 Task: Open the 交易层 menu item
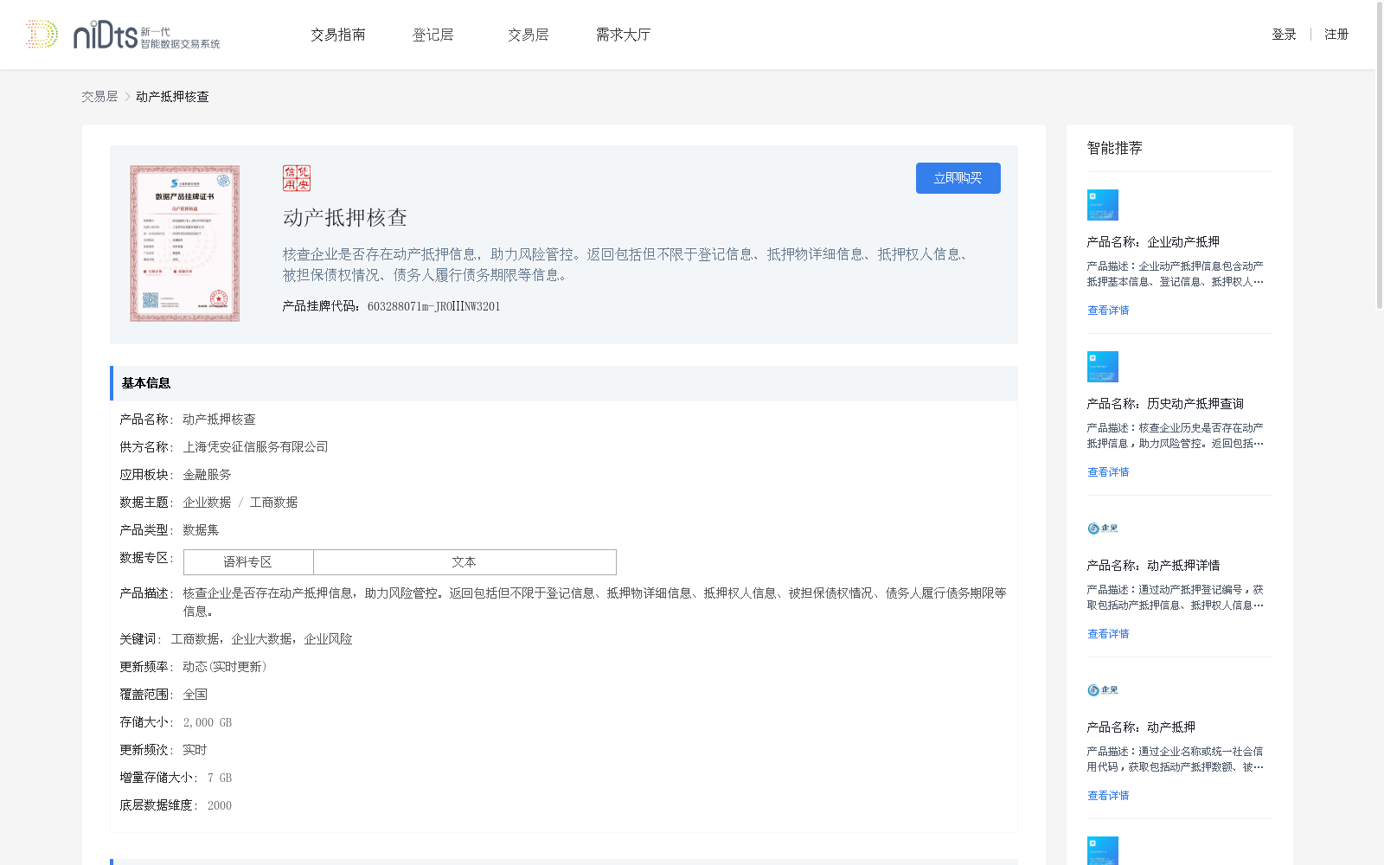[529, 35]
